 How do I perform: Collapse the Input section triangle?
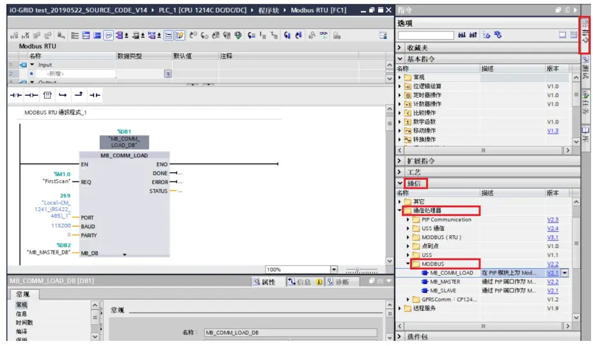pos(32,65)
